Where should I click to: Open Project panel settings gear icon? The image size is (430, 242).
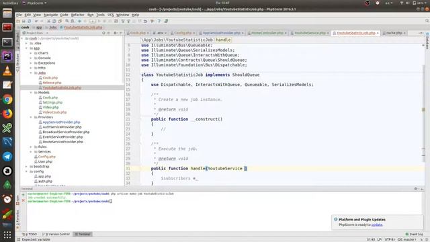[115, 33]
